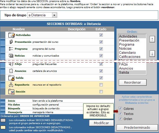Click the yellow deactivated-sections legend swatch
This screenshot has width=159, height=133.
tap(3, 127)
